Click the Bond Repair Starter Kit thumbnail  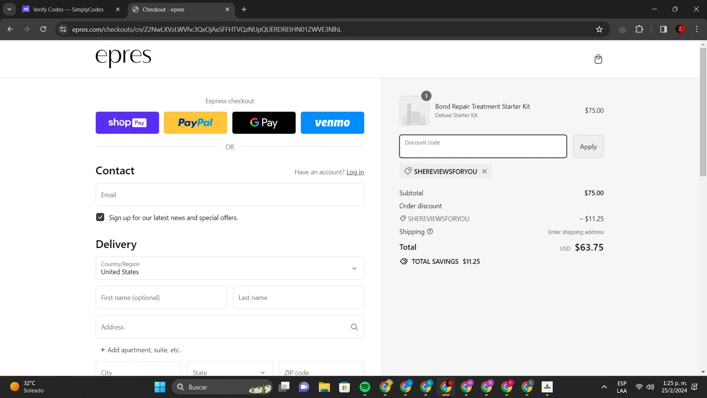click(414, 110)
